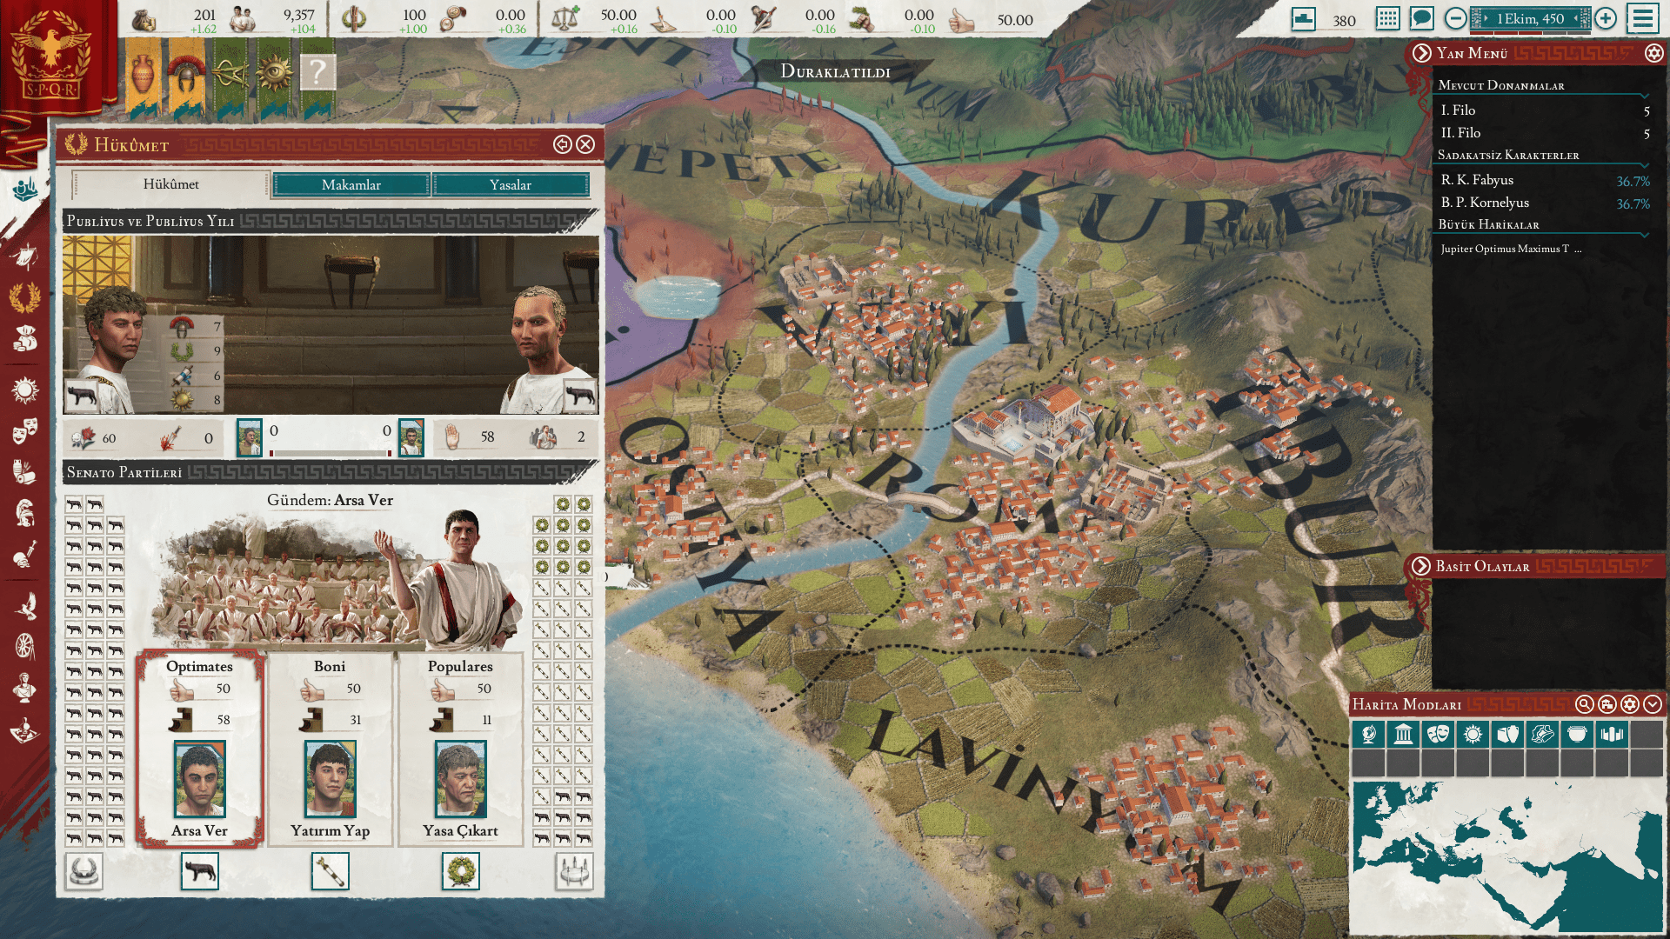Select the amphora banner alert

[143, 77]
